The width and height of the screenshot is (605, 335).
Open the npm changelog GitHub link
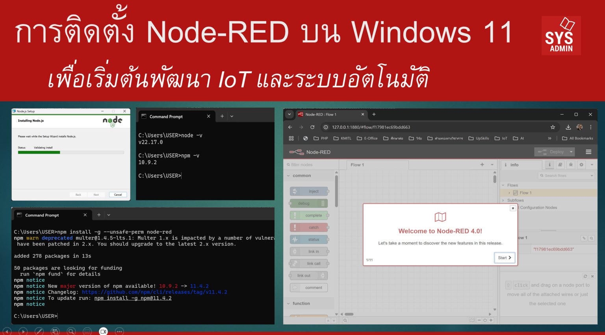point(154,292)
